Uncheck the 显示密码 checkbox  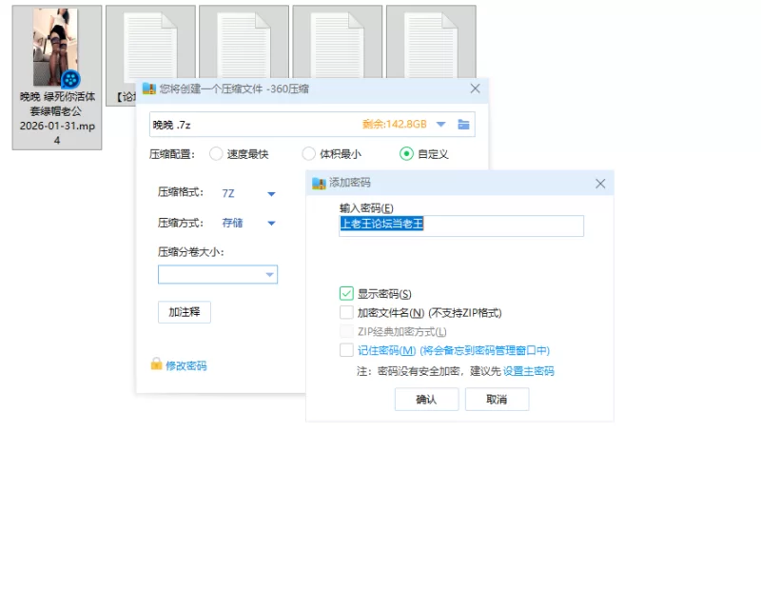click(346, 293)
